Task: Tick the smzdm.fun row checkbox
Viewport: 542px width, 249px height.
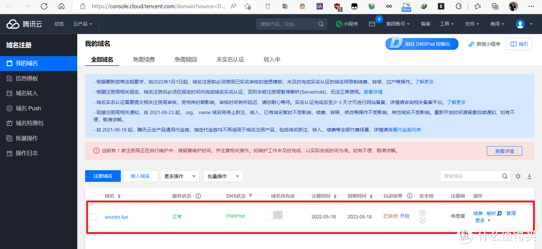Action: [93, 217]
